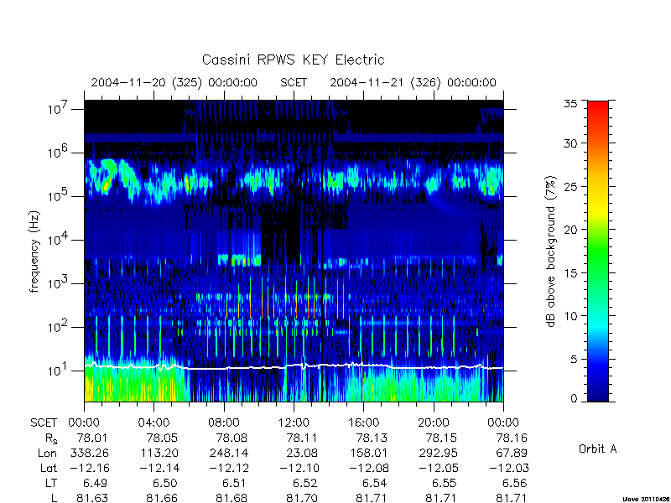
Task: Click the '08:00' time axis label
Action: [224, 423]
